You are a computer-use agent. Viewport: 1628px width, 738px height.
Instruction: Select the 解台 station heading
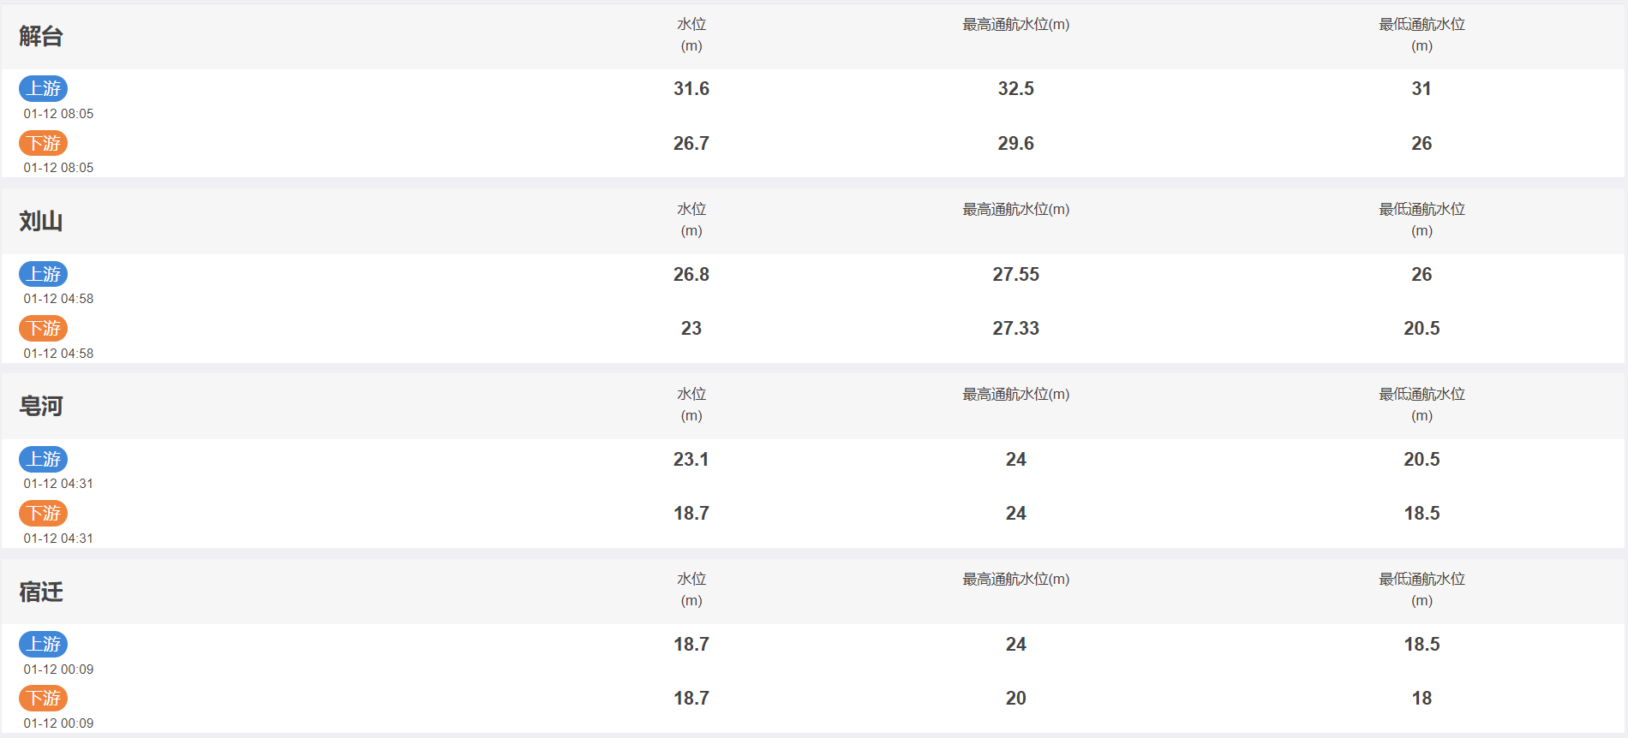[x=41, y=36]
